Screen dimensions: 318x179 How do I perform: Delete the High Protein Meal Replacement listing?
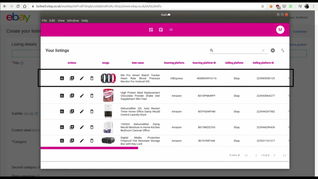coord(92,96)
